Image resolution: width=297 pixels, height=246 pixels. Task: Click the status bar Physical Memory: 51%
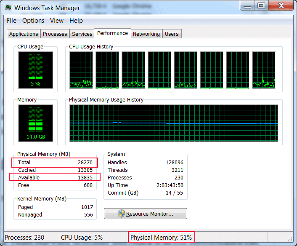(x=161, y=238)
